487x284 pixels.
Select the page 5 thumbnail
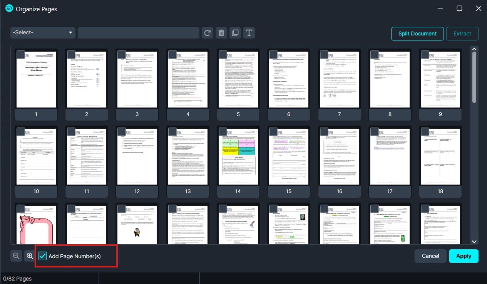click(x=238, y=80)
